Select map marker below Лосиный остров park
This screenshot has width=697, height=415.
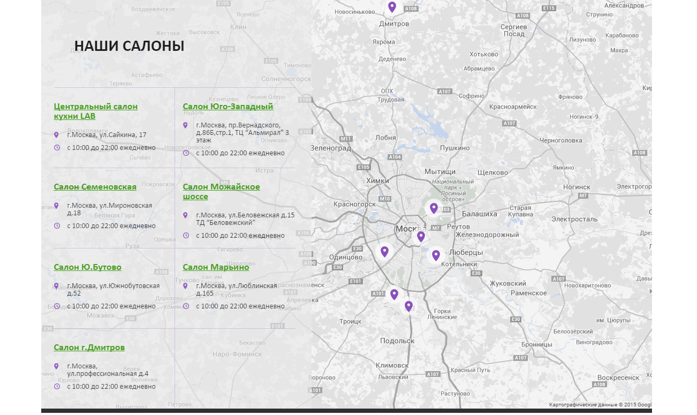(434, 208)
